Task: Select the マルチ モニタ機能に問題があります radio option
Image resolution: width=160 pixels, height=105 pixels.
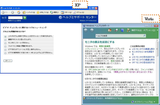Action: point(5,46)
